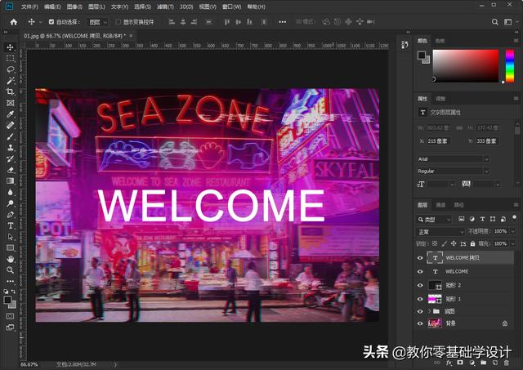Select the Rectangular Marquee tool

point(11,58)
